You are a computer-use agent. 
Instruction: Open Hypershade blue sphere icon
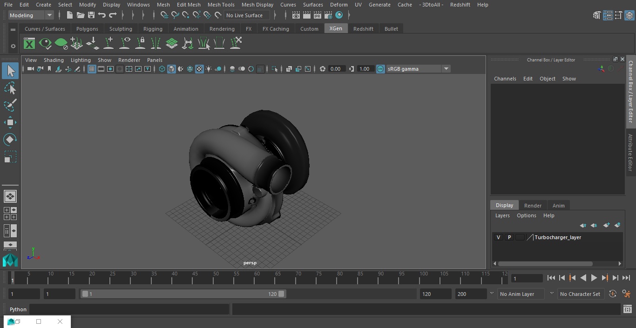pyautogui.click(x=339, y=15)
